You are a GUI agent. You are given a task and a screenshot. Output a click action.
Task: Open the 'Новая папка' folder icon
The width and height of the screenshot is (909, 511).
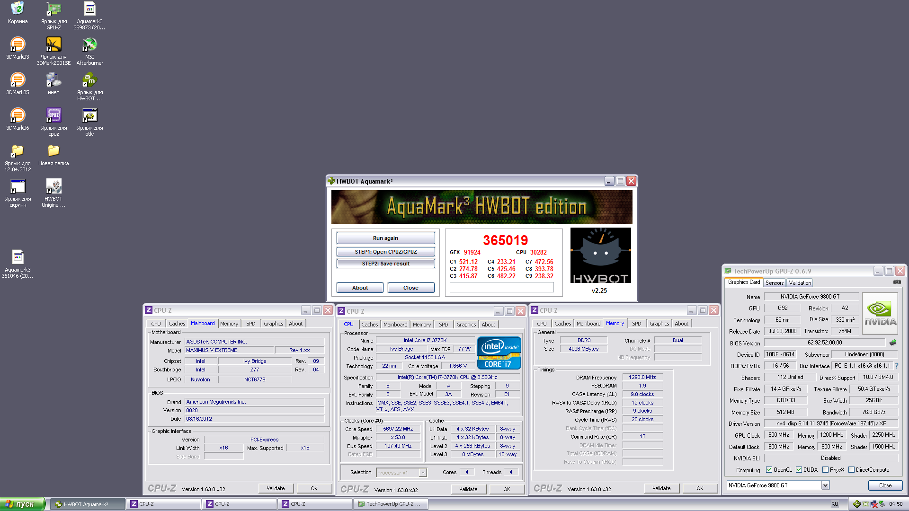coord(53,155)
